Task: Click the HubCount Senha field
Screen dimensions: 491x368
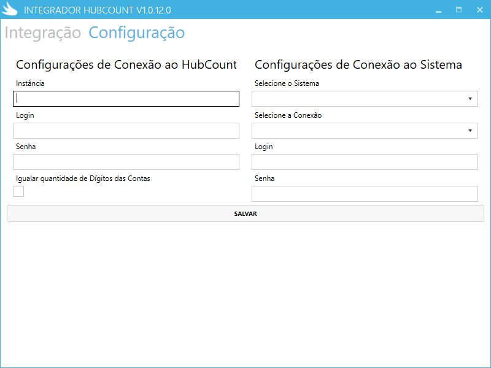Action: coord(126,162)
